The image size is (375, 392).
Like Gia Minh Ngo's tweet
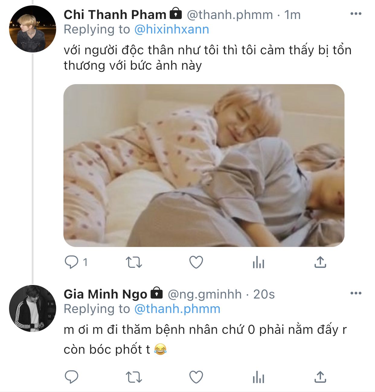(196, 377)
